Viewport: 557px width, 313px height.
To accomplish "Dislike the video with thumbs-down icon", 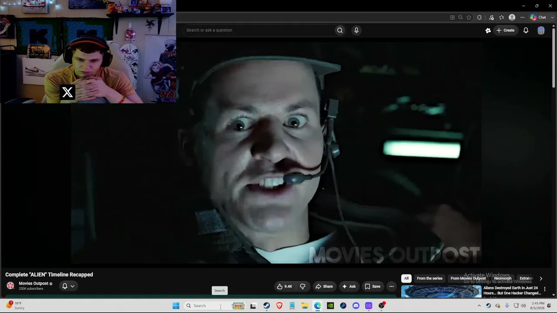I will click(302, 286).
